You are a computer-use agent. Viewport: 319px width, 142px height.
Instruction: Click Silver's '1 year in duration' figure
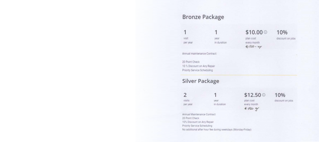tap(220, 99)
